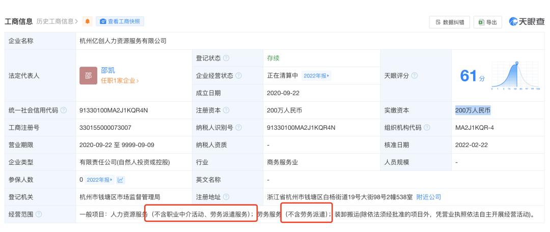Viewport: 550px width, 232px height.
Task: Click help icon next to 统一社会信用代码
Action: (64, 110)
